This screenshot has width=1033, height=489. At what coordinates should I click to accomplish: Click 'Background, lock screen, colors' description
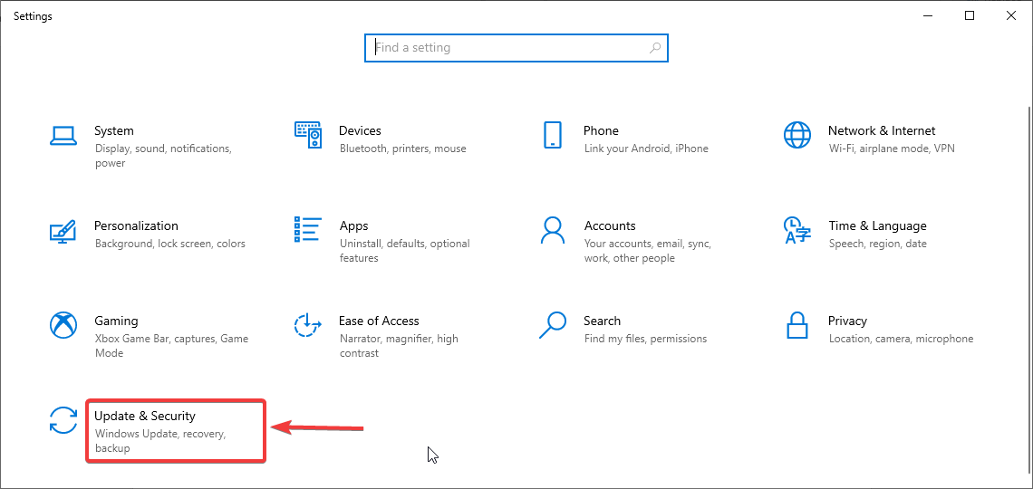pyautogui.click(x=170, y=244)
